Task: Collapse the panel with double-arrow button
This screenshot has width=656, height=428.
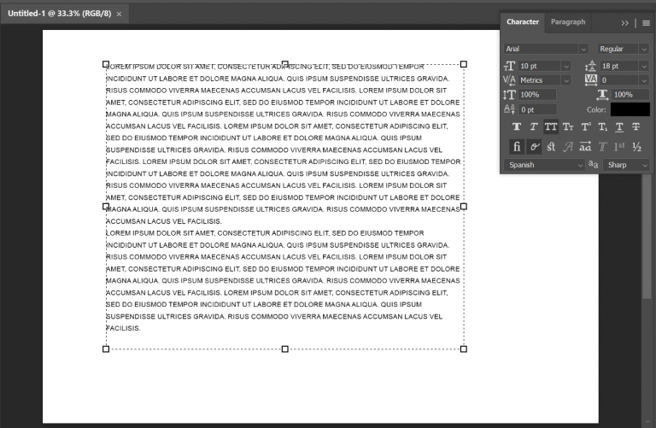Action: (624, 23)
